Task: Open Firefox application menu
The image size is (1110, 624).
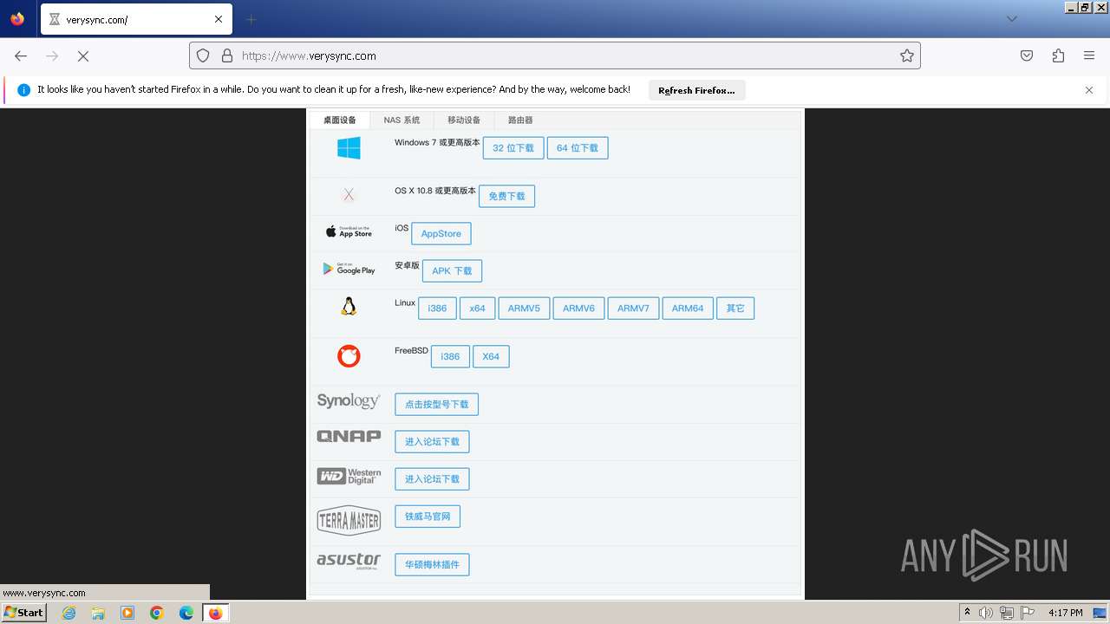Action: click(1089, 55)
